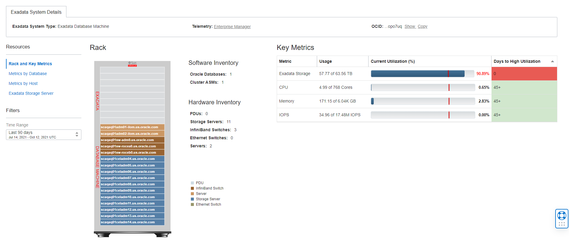Select scaqaq01celadm14 storage server

click(132, 222)
